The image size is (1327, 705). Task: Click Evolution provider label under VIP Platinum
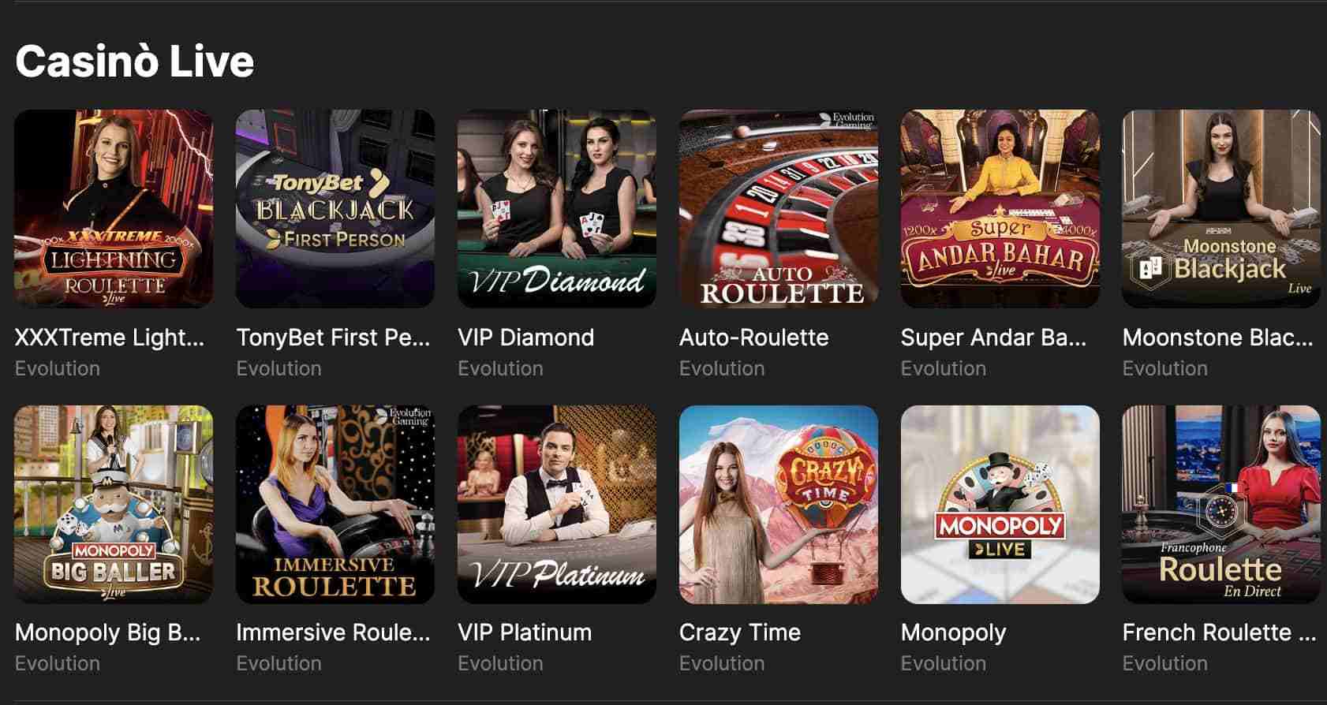tap(500, 664)
